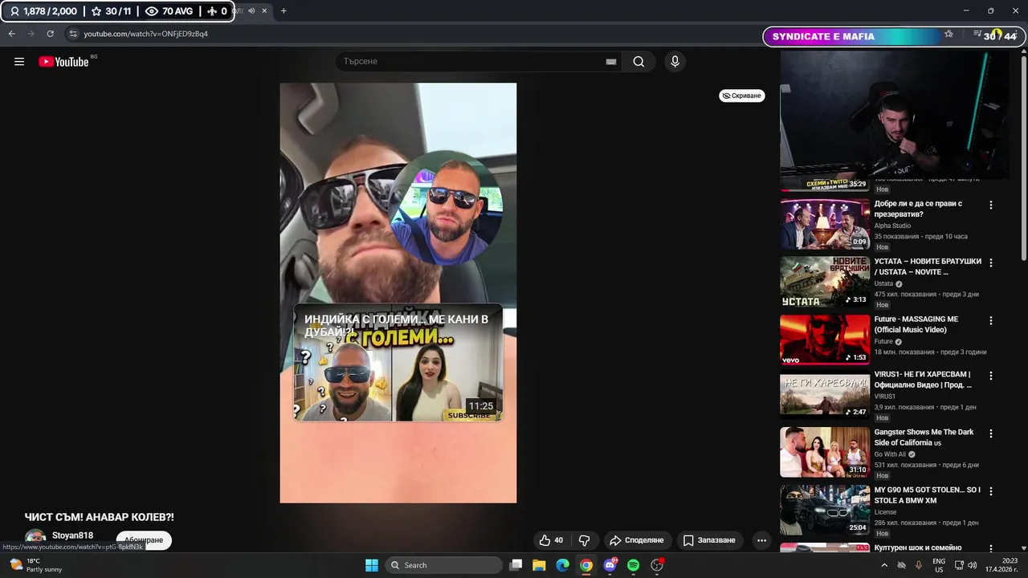Open the YouTube guide hamburger menu
1028x578 pixels.
19,62
